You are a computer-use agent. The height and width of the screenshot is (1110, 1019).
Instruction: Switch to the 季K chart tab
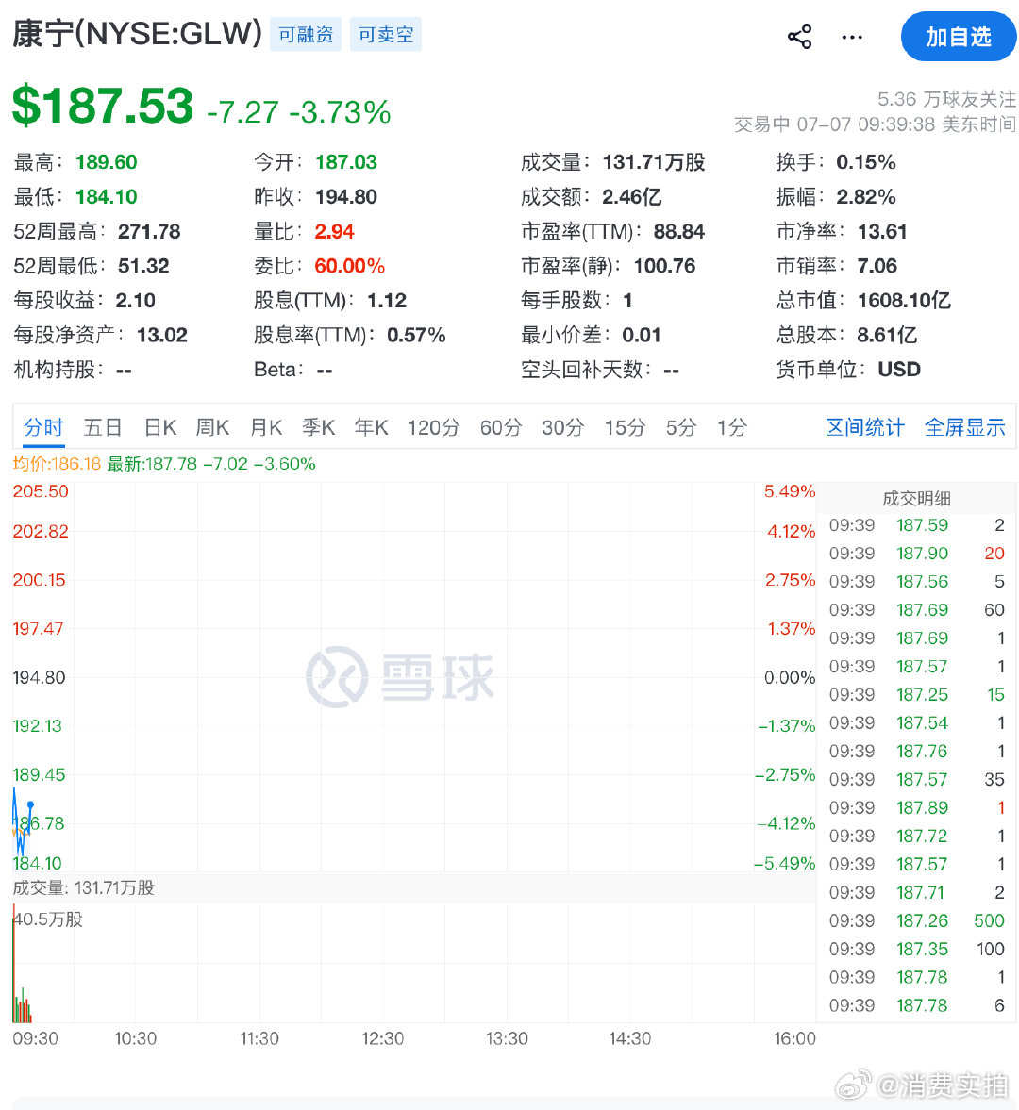tap(319, 427)
